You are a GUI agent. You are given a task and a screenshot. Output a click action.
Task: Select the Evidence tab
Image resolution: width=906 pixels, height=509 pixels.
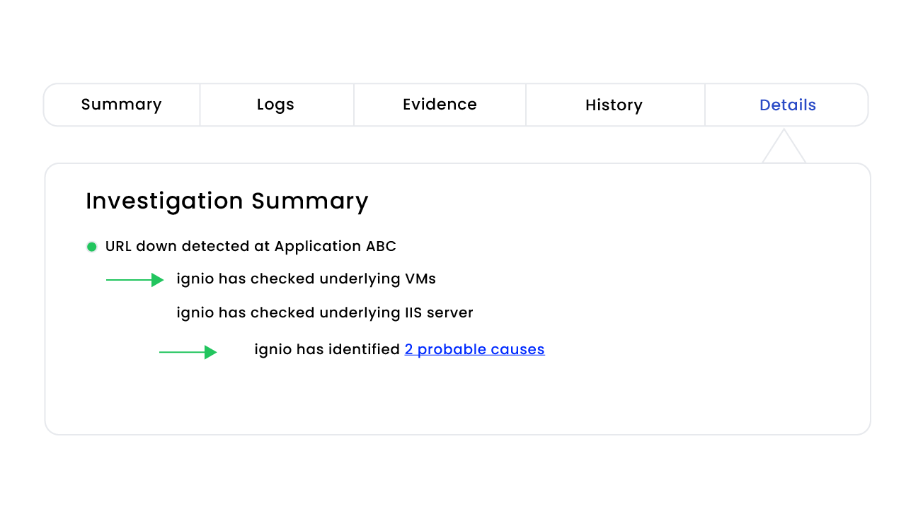440,105
